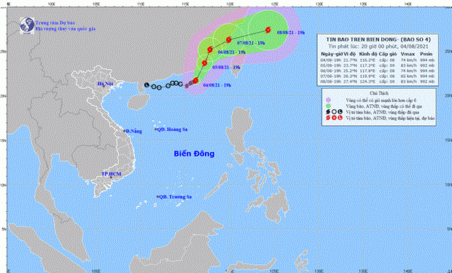The height and width of the screenshot is (273, 452).
Task: Click the weather center logo icon
Action: [x=27, y=25]
